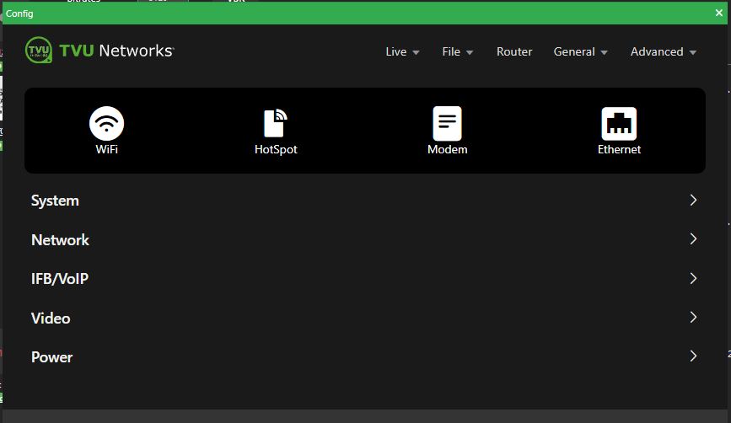
Task: Click the IFB/VoIP heading text
Action: click(60, 279)
